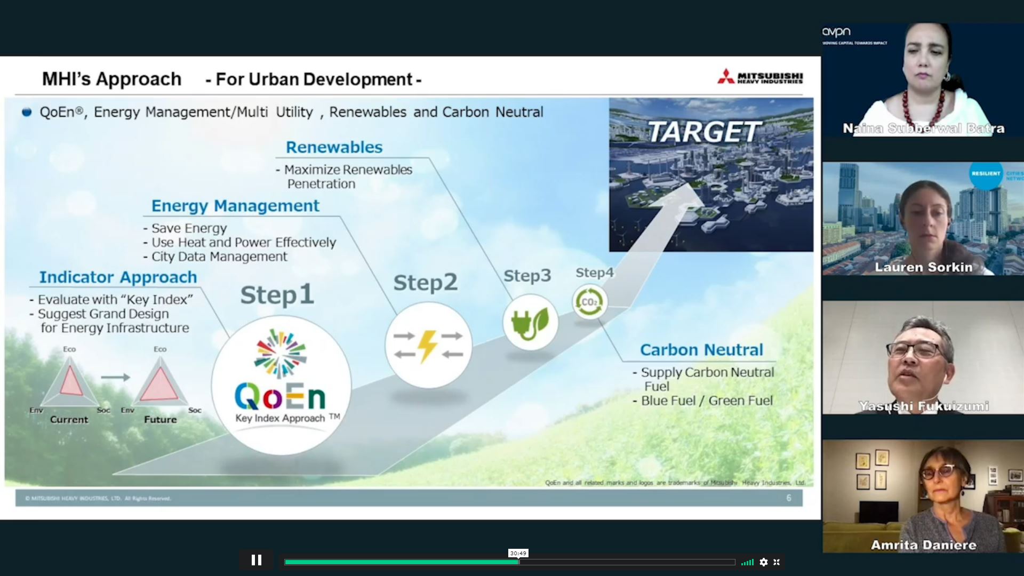Adjust the volume bars control
The image size is (1024, 576).
click(x=748, y=562)
